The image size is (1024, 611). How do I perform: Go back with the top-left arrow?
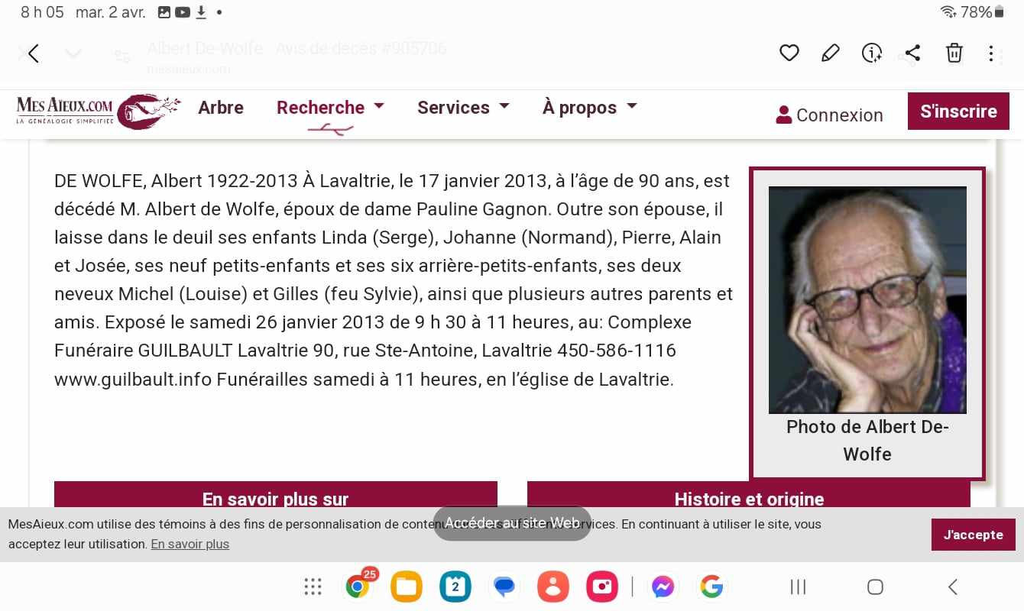[x=33, y=53]
